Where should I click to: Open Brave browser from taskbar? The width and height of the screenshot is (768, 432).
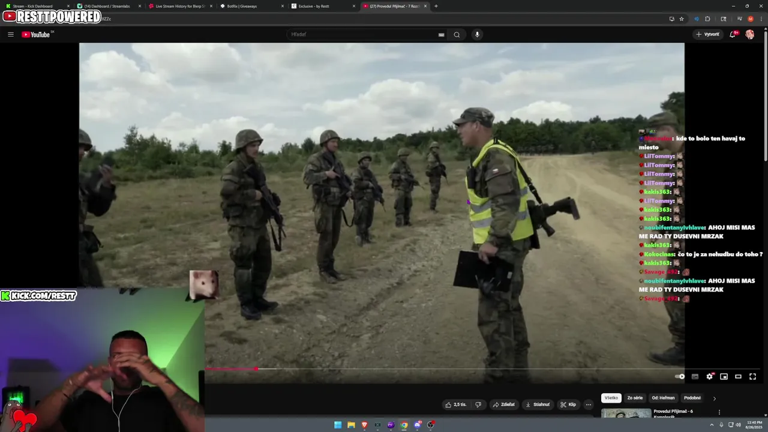[364, 425]
